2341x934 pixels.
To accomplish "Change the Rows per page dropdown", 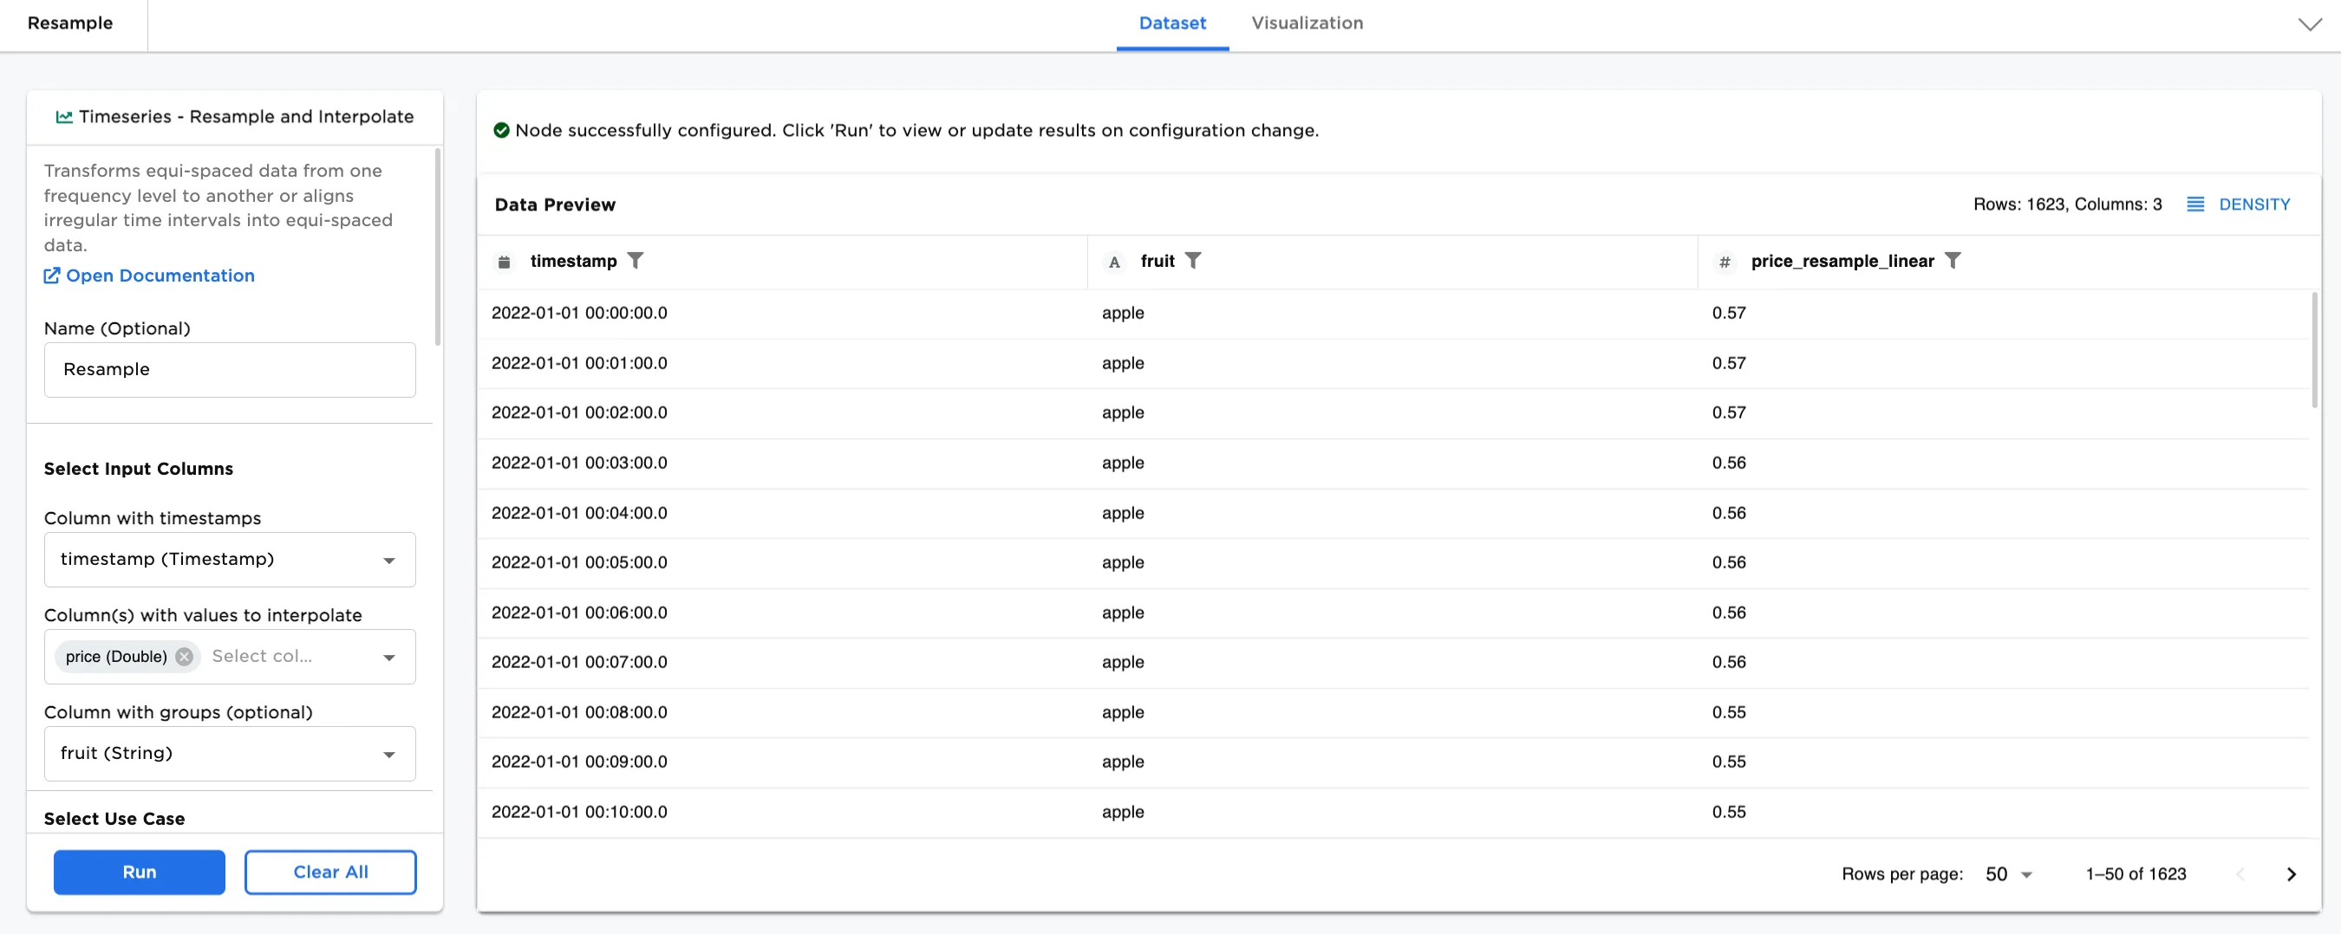I will coord(2008,874).
